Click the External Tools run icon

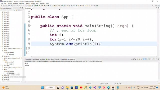[x=43, y=6]
